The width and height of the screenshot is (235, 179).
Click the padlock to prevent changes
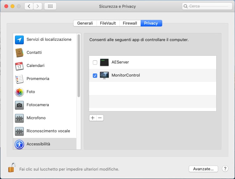coord(12,168)
